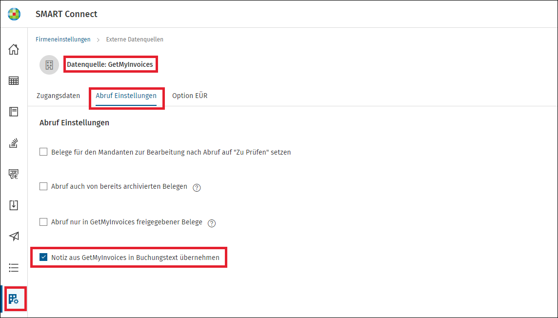Open the stacked papers icon in sidebar

pyautogui.click(x=14, y=143)
